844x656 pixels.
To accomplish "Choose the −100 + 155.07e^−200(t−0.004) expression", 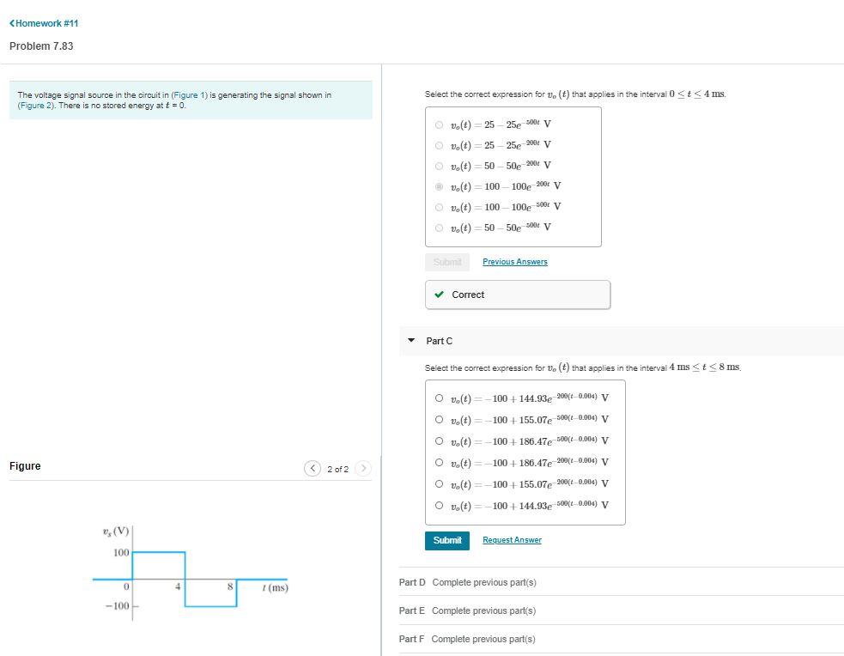I will tap(439, 484).
